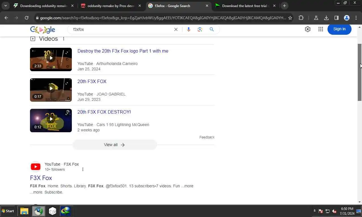Close the Downloading oddunity remake tab

click(72, 6)
